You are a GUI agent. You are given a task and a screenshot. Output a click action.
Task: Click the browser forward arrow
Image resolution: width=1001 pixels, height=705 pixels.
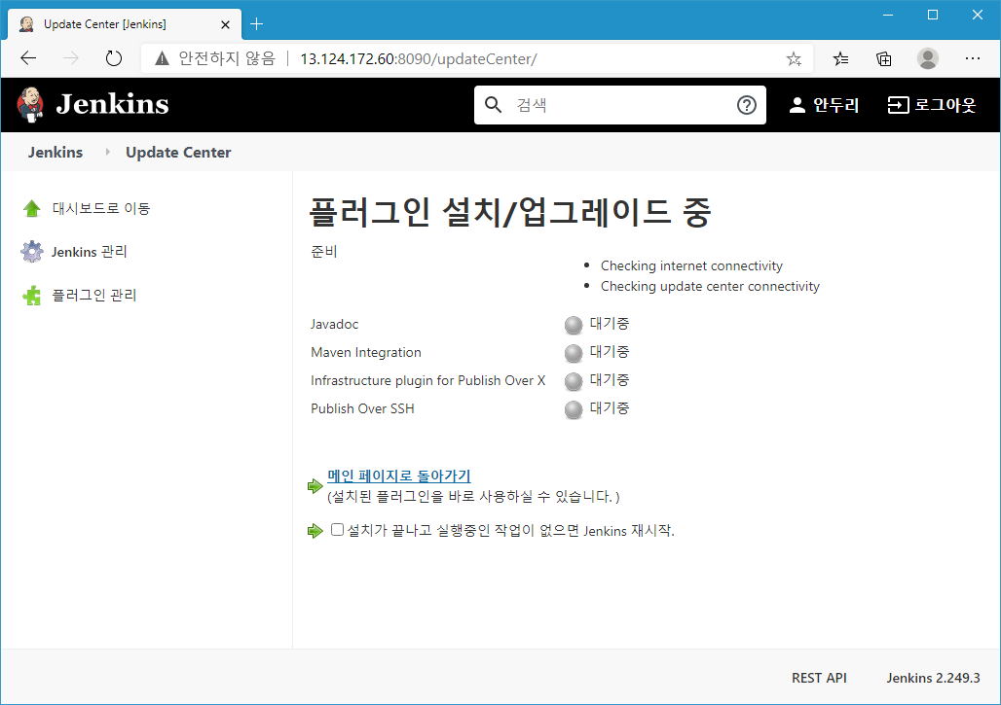(71, 58)
